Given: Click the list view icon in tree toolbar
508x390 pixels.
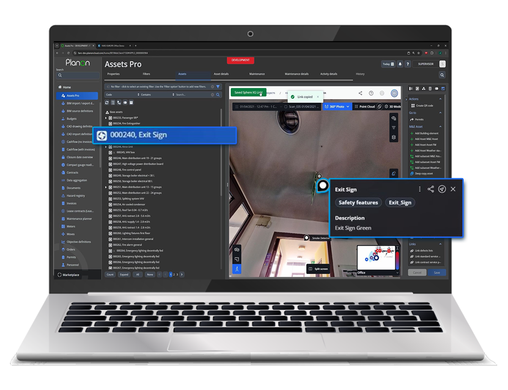Looking at the screenshot, I should (x=113, y=102).
